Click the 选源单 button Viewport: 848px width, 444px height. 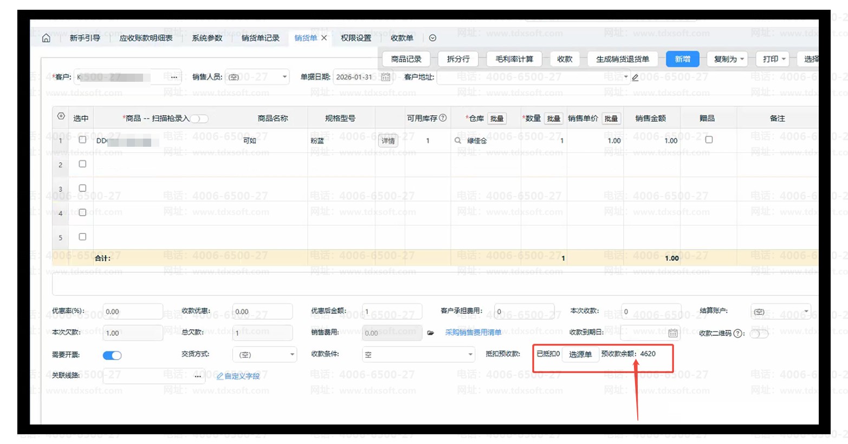coord(580,354)
